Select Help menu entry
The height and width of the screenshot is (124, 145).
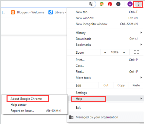click(x=105, y=99)
